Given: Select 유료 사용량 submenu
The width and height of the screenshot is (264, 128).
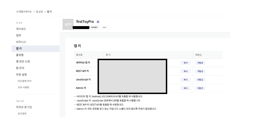Looking at the screenshot, I should point(24,87).
